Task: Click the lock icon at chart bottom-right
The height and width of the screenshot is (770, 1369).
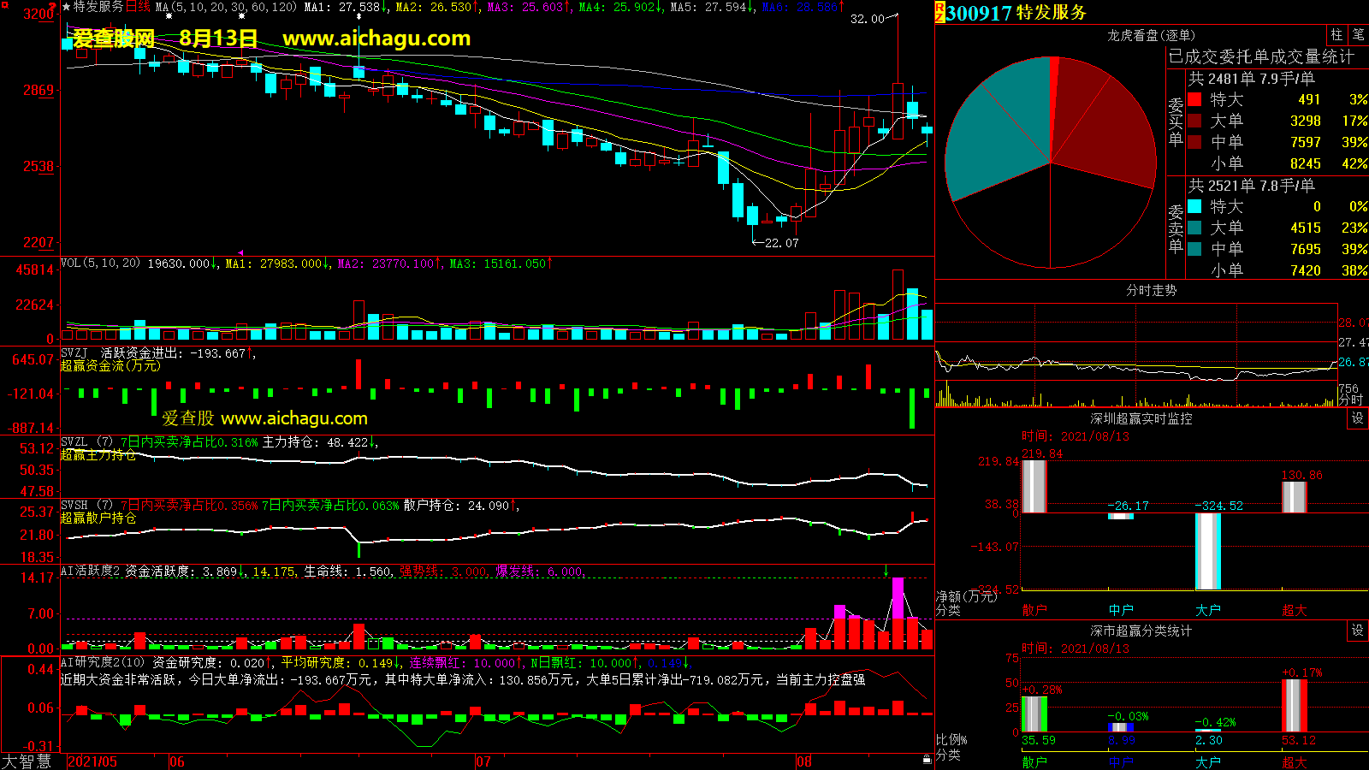Action: [927, 760]
